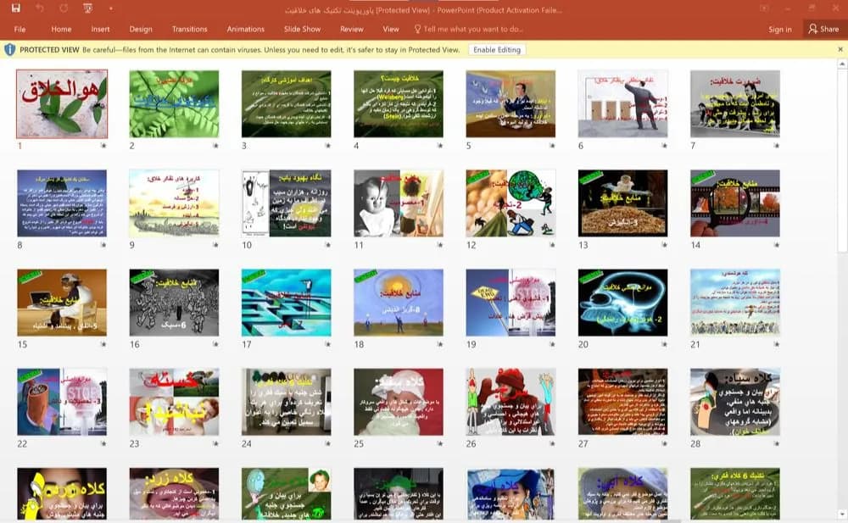Click the animation star under slide 19
This screenshot has height=523, width=848.
click(552, 344)
